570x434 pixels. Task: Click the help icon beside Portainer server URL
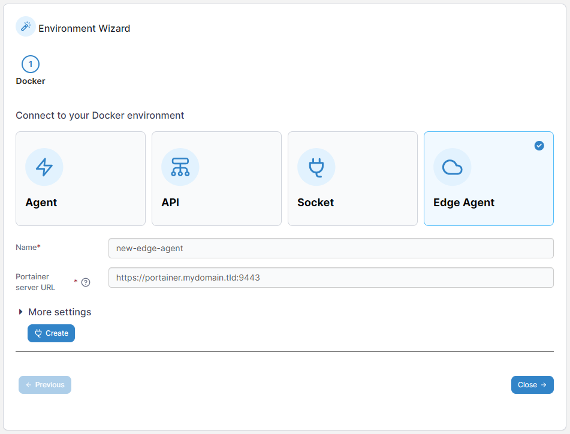click(x=86, y=282)
